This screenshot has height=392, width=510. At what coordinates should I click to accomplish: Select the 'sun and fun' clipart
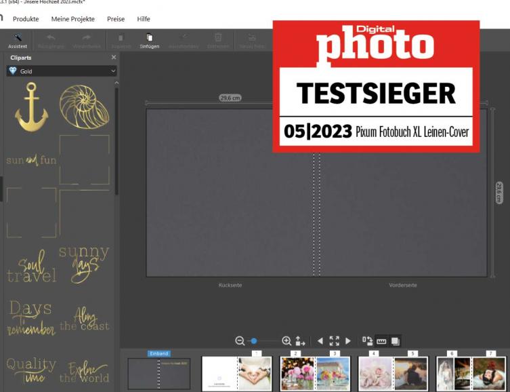[x=31, y=160]
